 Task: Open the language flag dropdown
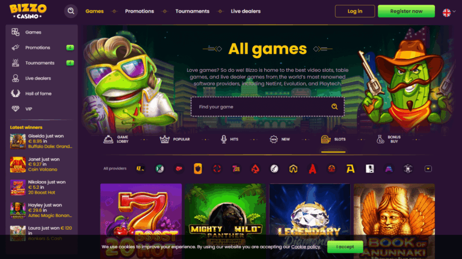pyautogui.click(x=449, y=13)
